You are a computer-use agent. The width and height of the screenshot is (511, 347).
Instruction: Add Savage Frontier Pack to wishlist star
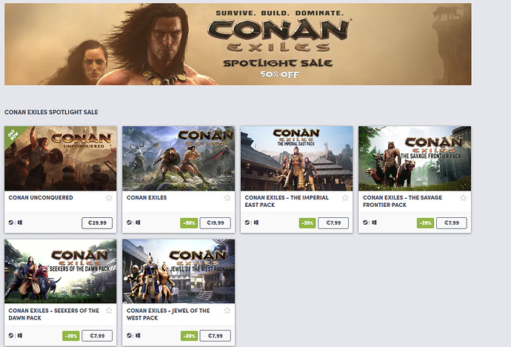464,198
